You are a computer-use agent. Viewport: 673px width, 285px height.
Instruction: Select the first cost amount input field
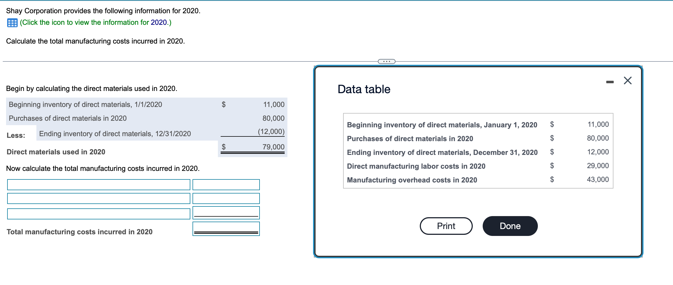tap(226, 185)
